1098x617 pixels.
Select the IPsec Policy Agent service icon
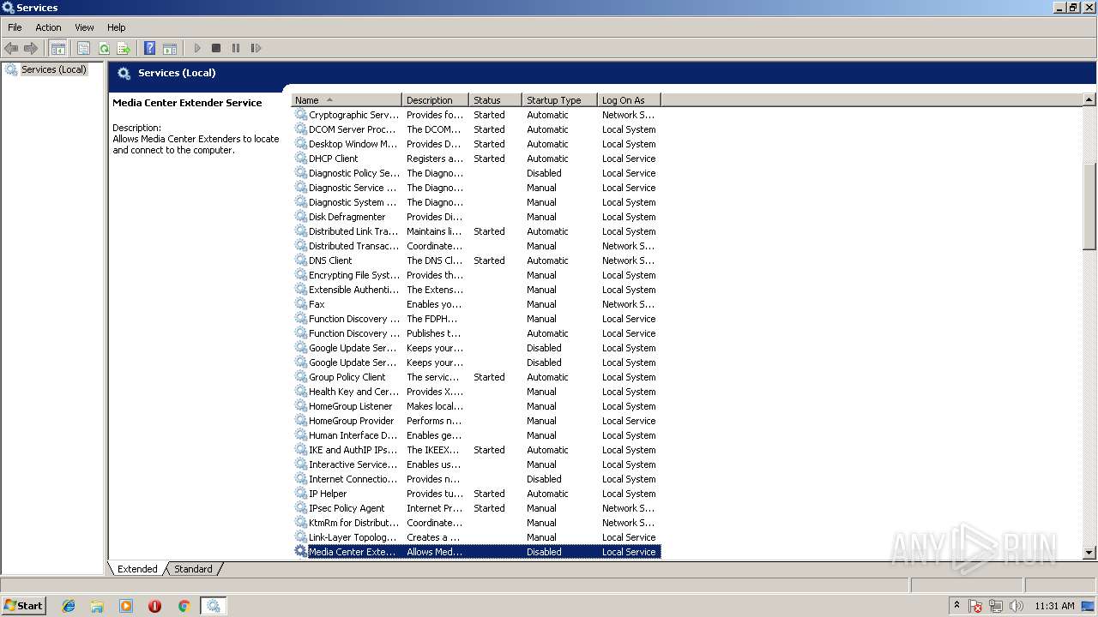[301, 508]
